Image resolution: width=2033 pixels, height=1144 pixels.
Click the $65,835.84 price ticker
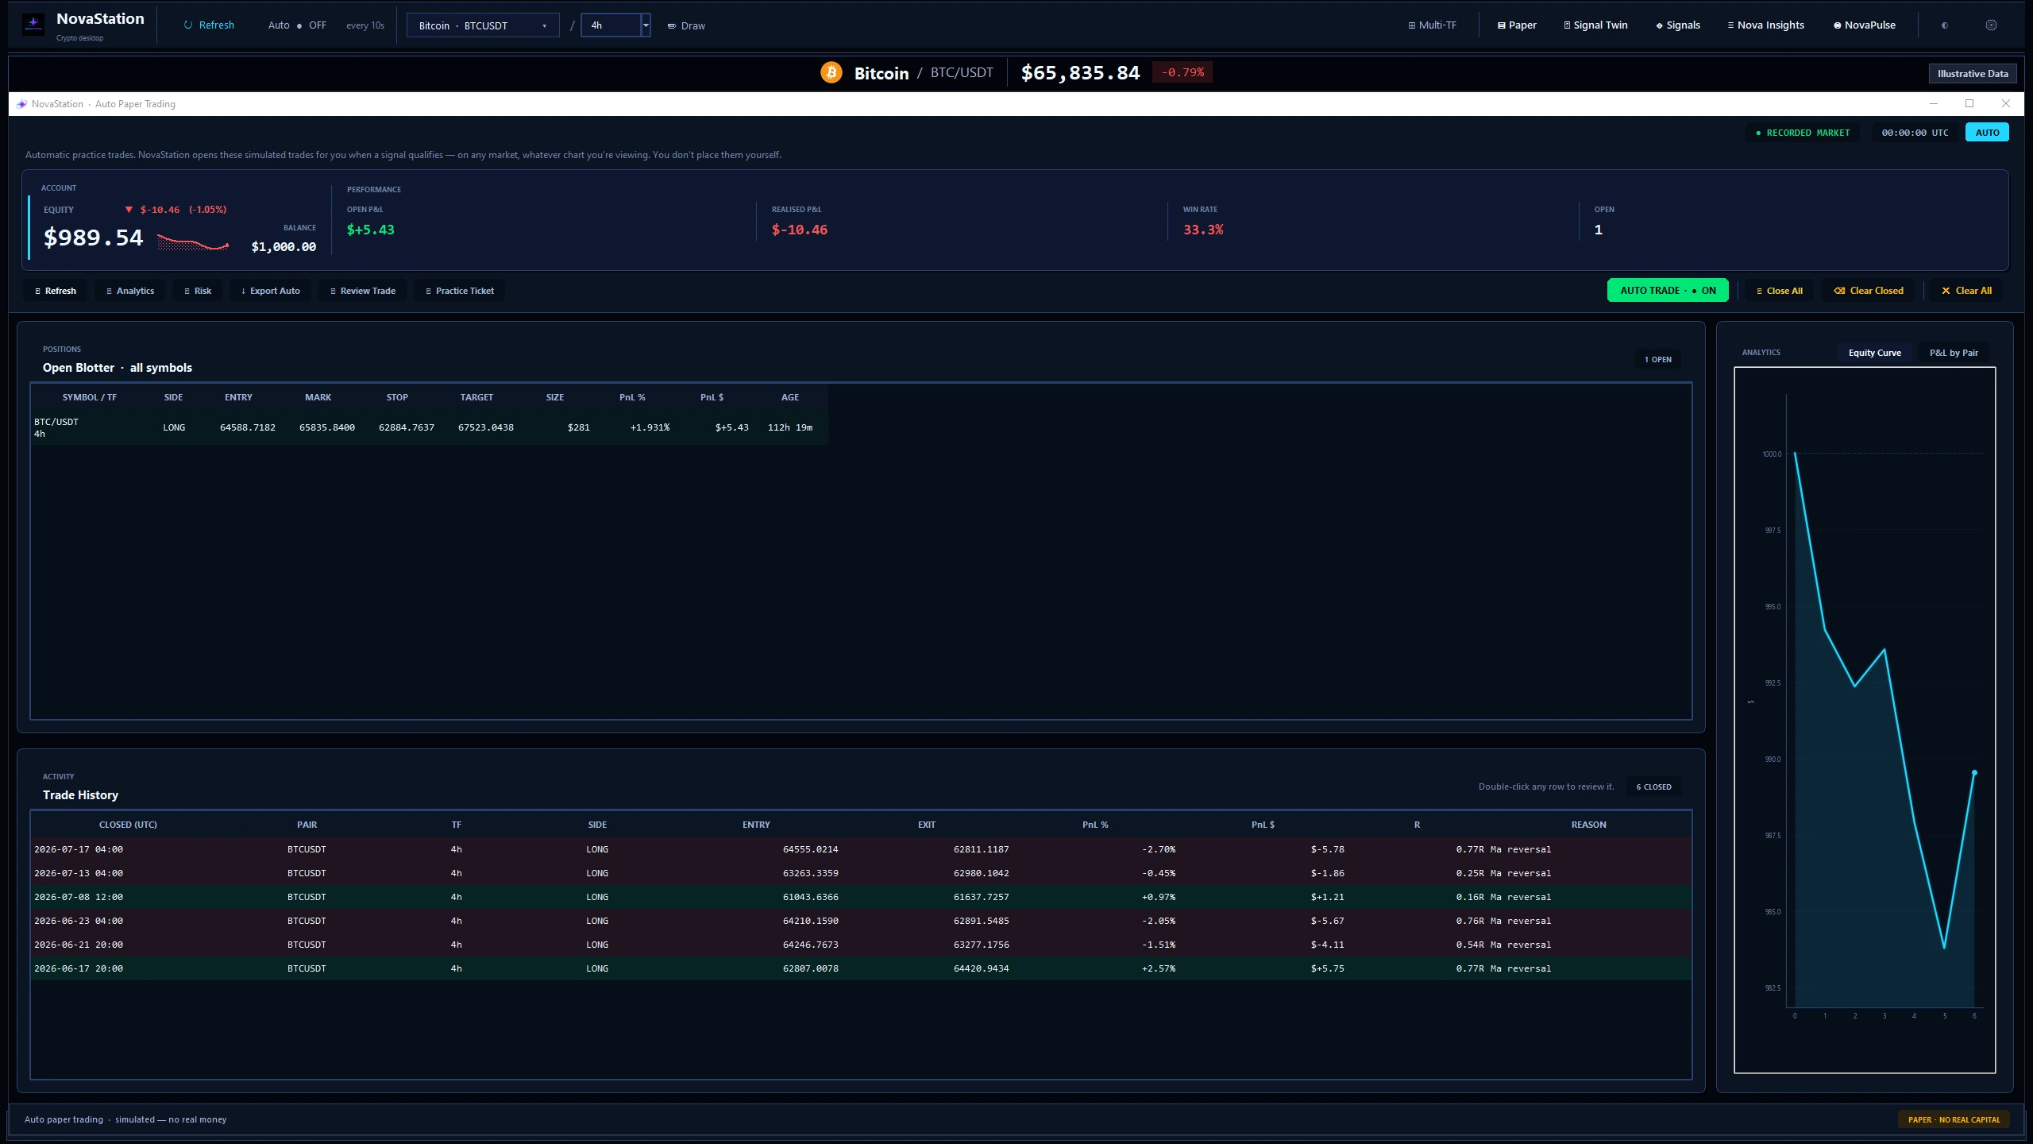coord(1080,73)
